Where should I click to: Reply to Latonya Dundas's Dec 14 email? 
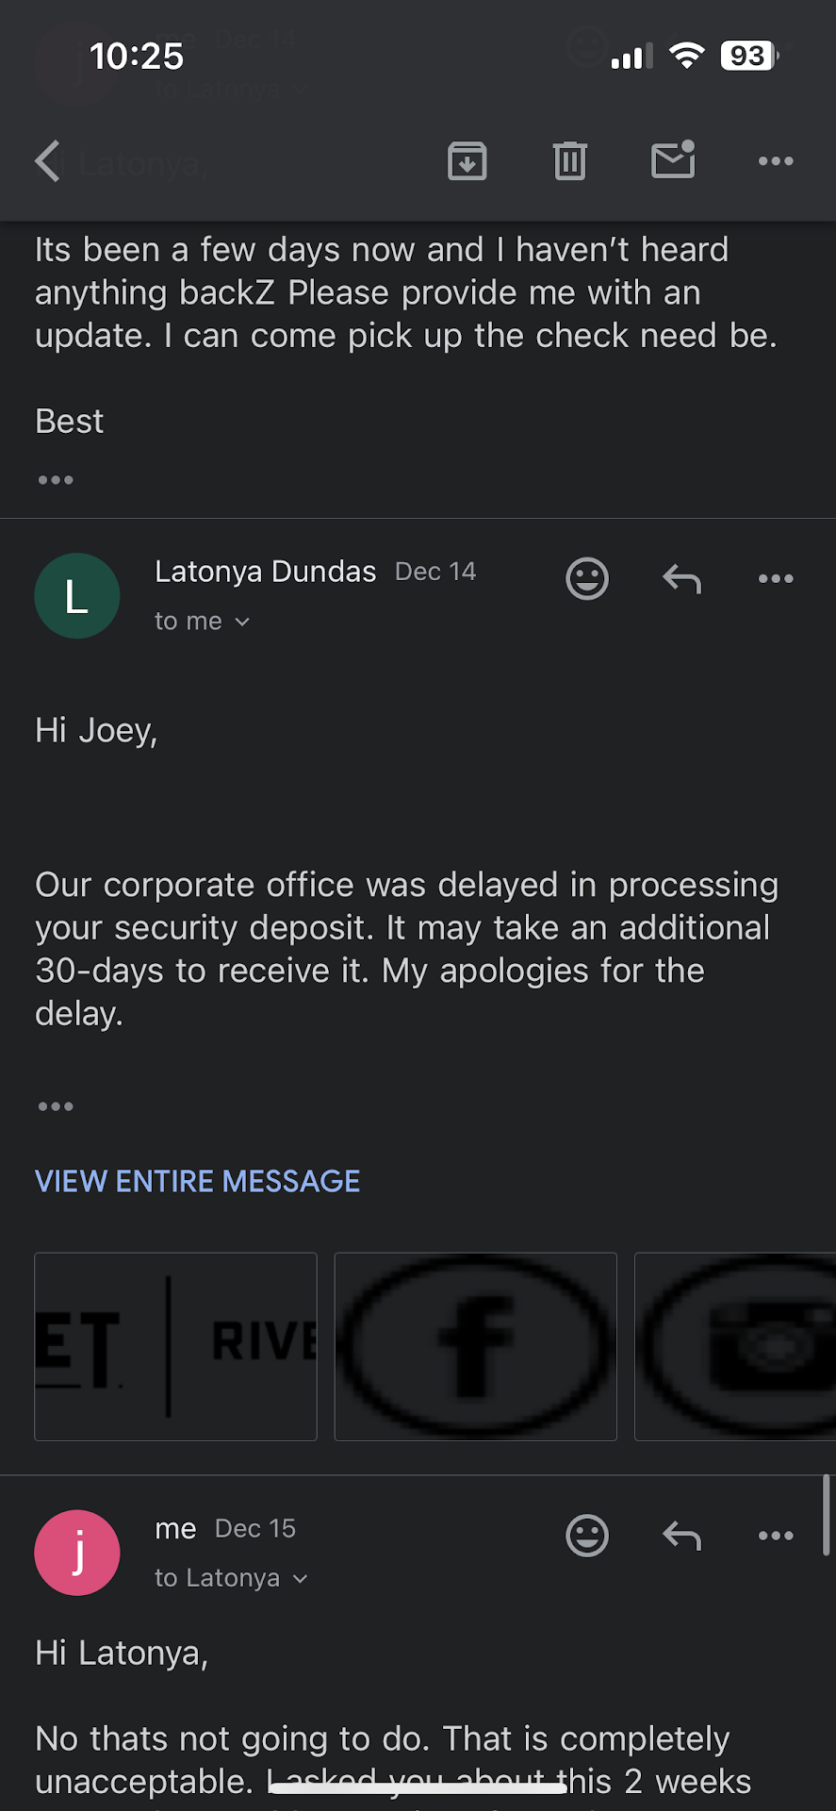click(681, 578)
